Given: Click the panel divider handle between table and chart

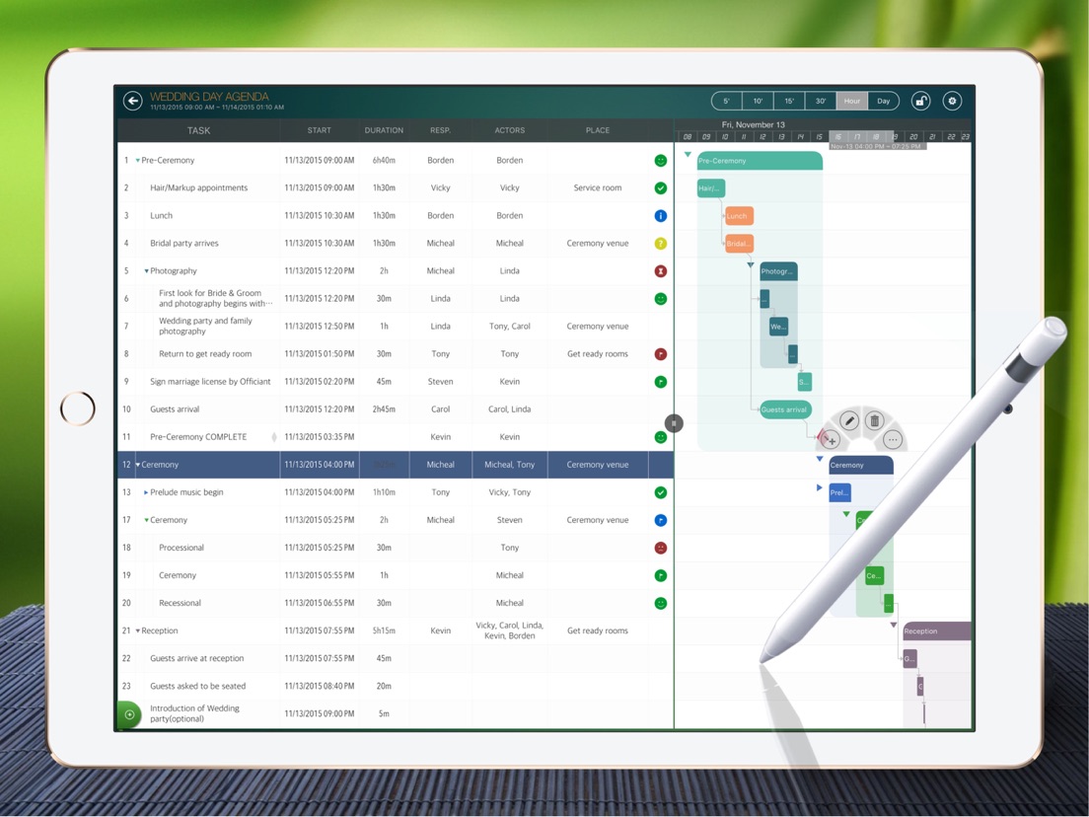Looking at the screenshot, I should 674,423.
